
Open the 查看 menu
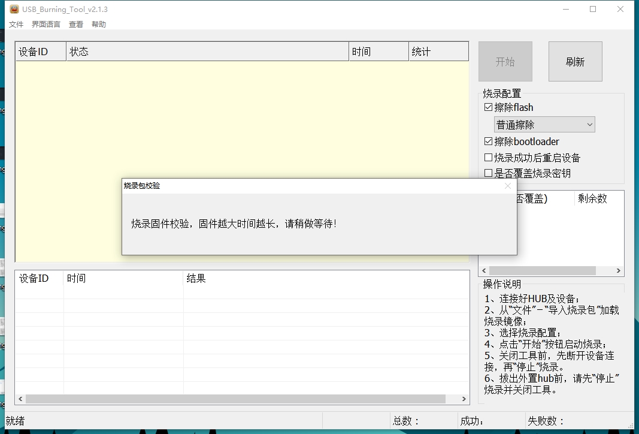coord(76,25)
